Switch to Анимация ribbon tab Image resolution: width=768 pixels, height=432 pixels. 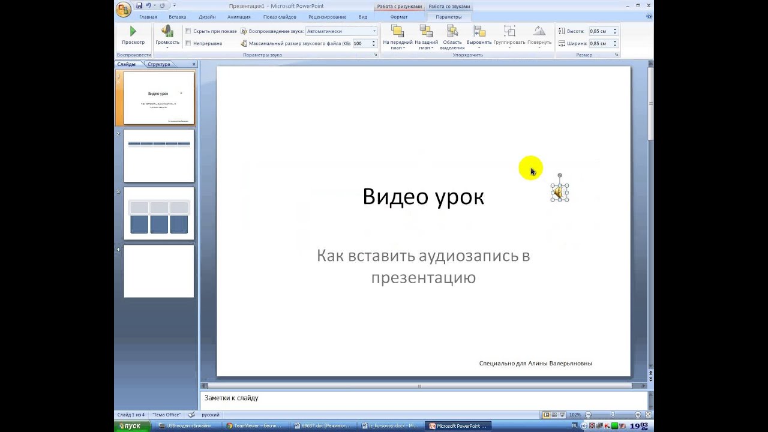click(x=239, y=17)
